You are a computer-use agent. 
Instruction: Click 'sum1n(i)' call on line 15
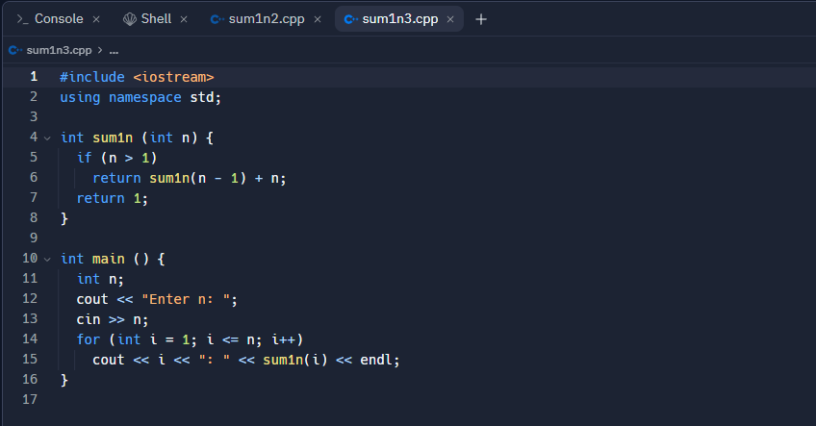[x=295, y=360]
